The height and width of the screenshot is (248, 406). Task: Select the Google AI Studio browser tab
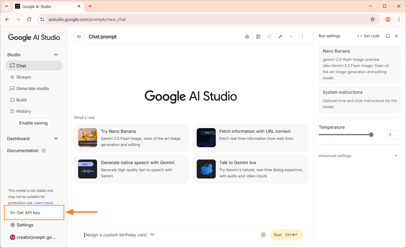[48, 6]
